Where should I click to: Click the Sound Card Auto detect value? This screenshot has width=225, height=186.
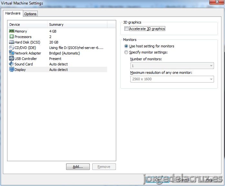58,64
